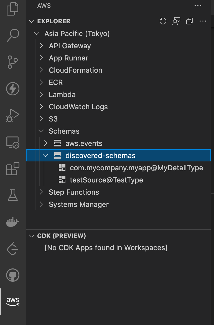Open the Explorer section more actions menu
Viewport: 214px width, 325px height.
pos(203,21)
